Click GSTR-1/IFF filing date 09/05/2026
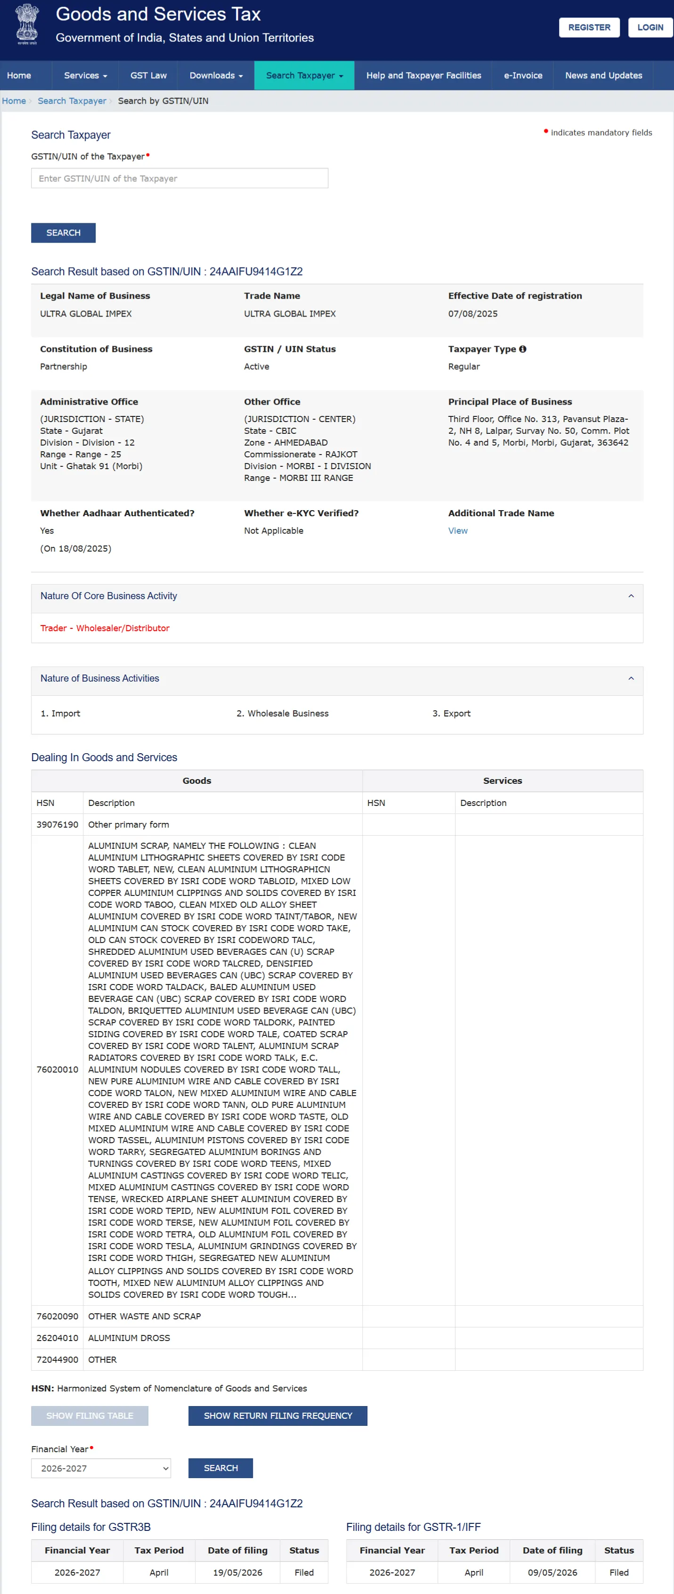The image size is (674, 1594). coord(552,1572)
